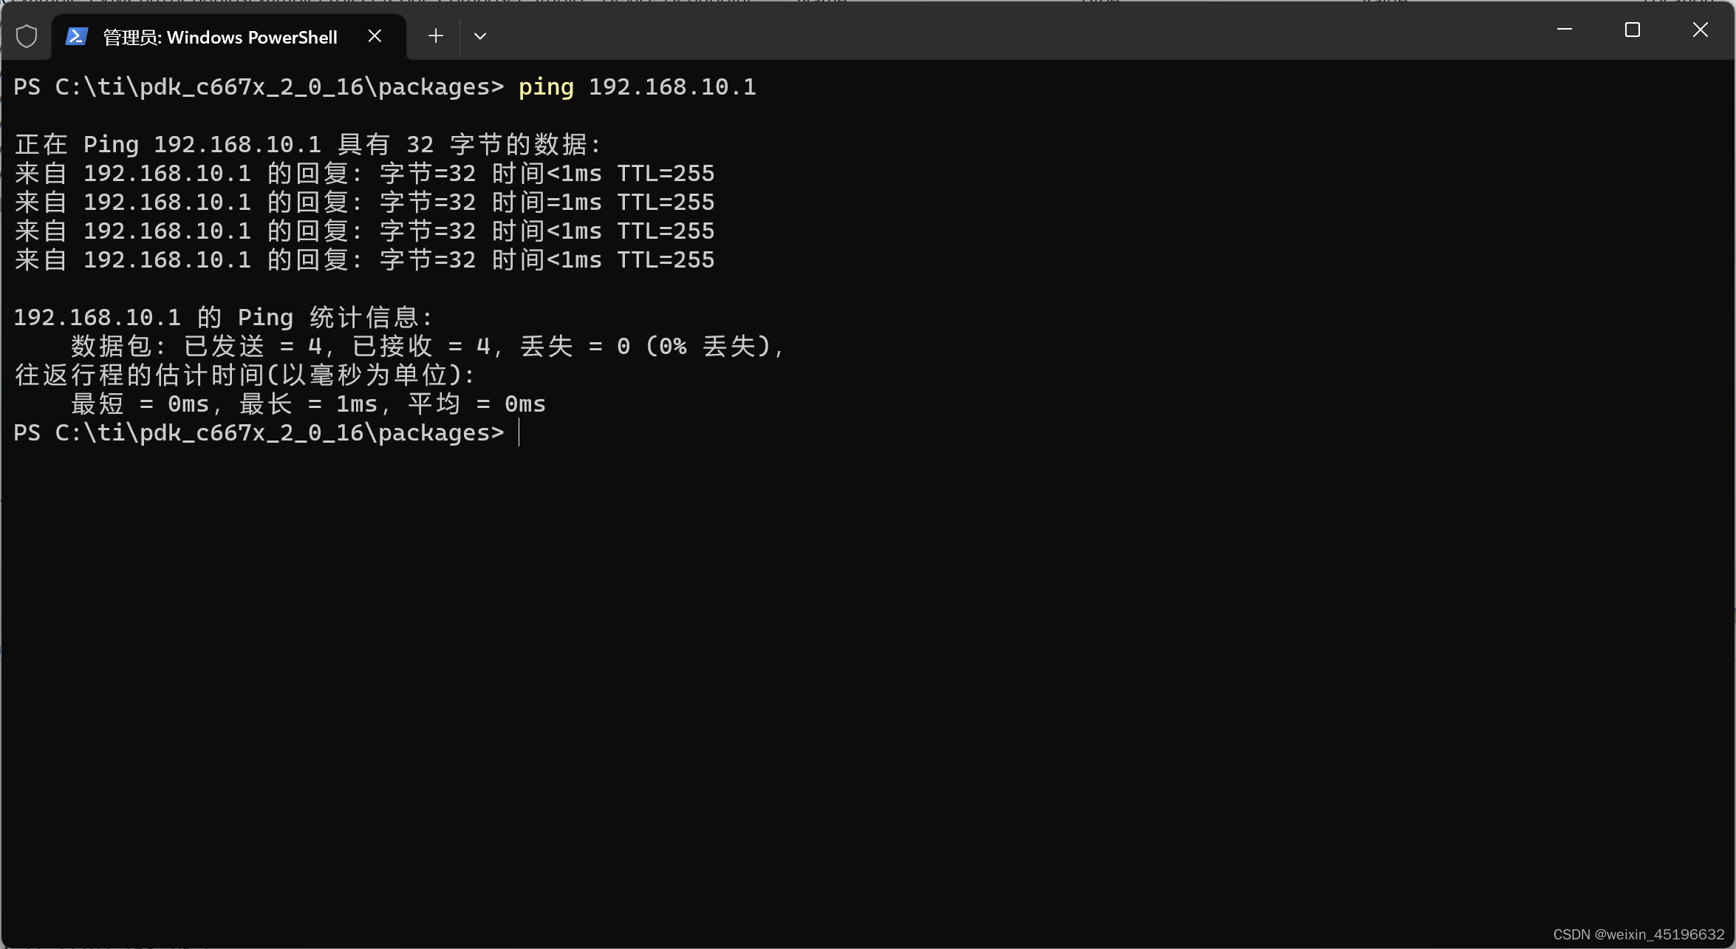Close the Windows Terminal window

click(1701, 30)
